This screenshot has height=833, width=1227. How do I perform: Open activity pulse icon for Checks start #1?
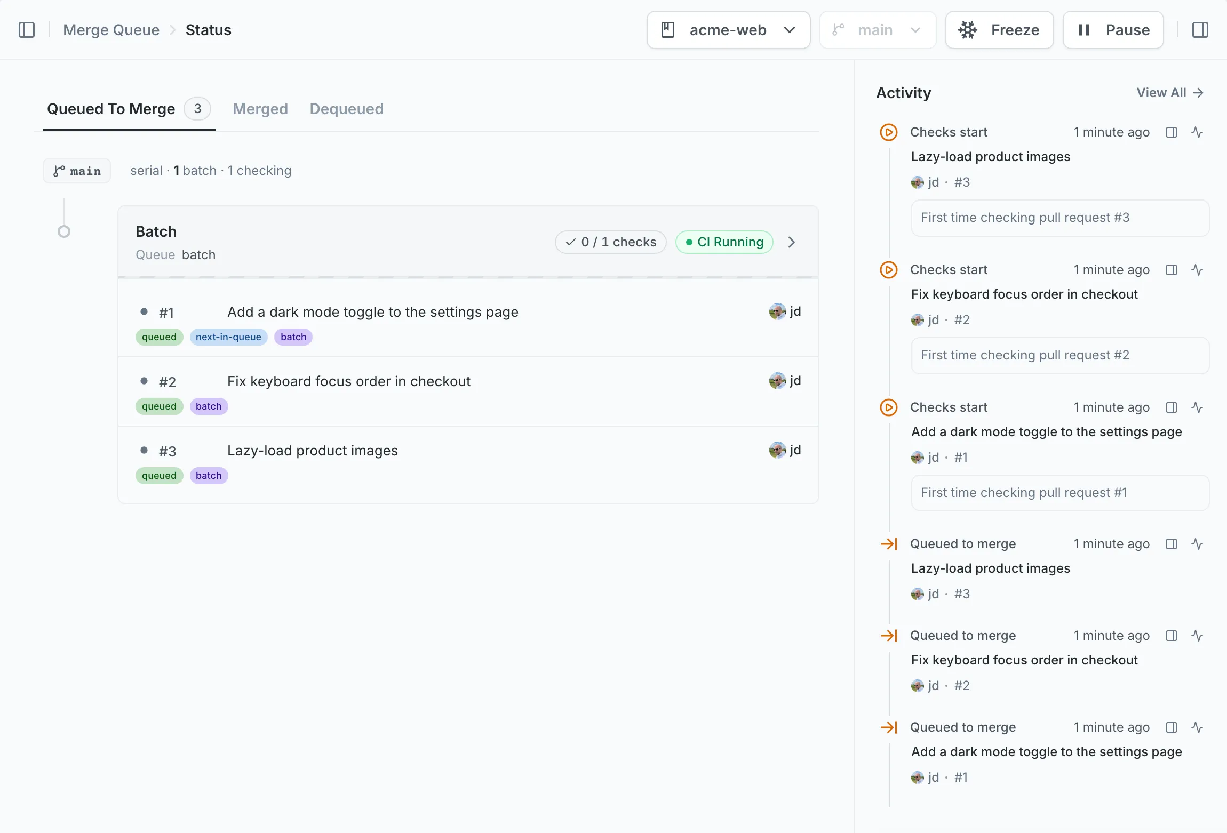pos(1197,407)
